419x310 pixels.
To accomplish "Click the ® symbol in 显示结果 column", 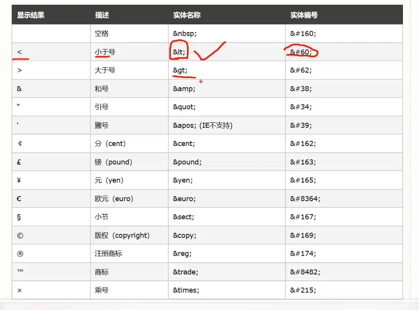I will [x=20, y=254].
